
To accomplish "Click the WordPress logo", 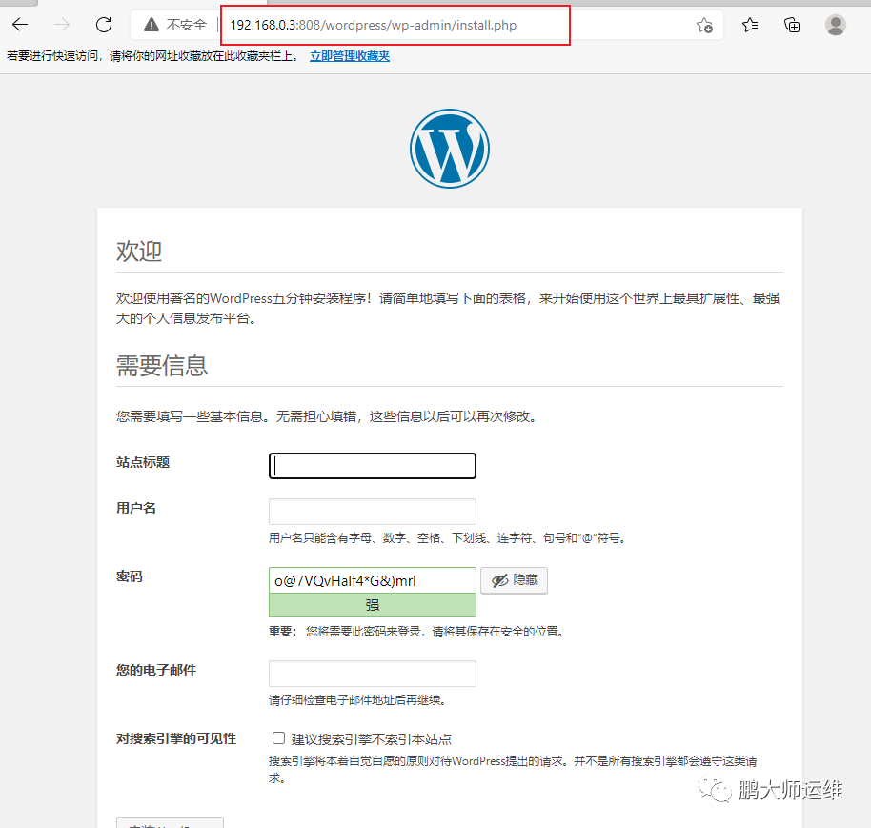I will click(450, 149).
